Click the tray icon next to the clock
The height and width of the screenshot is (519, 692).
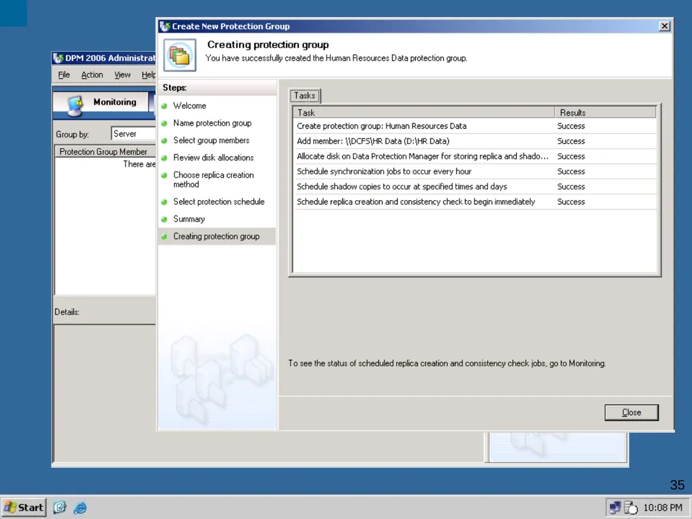coord(631,508)
